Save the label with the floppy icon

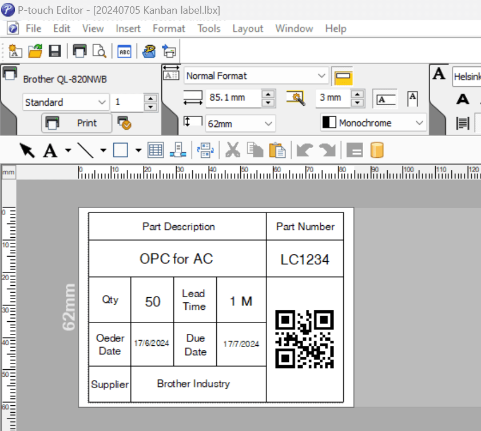pos(55,51)
